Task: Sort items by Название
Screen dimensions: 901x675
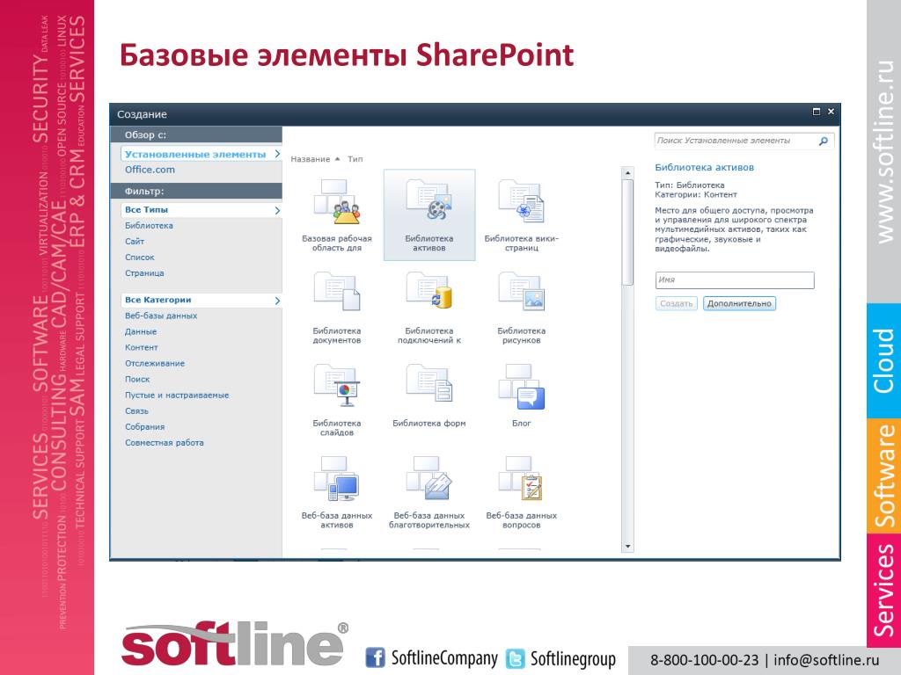Action: point(311,159)
